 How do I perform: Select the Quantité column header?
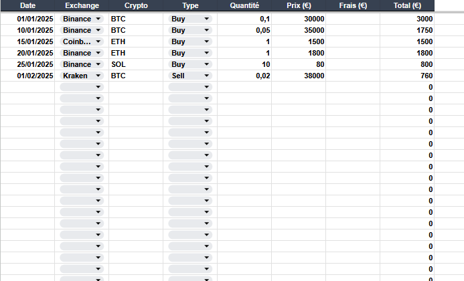244,5
